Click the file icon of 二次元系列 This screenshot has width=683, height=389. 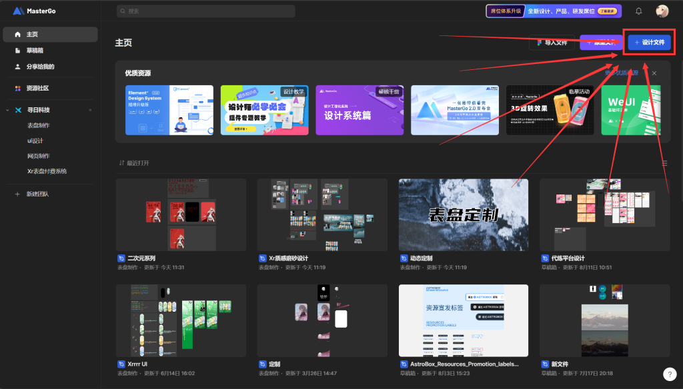121,258
